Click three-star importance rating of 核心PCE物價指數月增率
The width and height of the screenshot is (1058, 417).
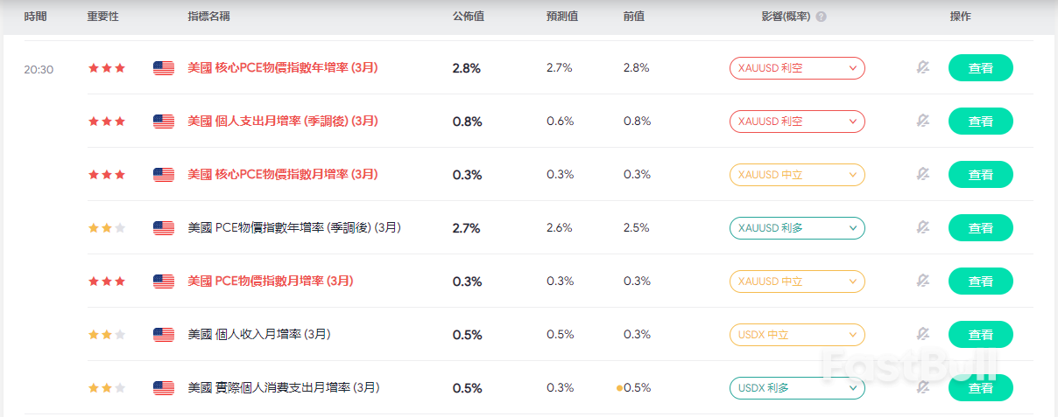pyautogui.click(x=107, y=175)
